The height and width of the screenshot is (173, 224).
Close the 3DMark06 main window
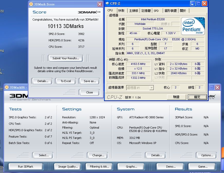coord(217,87)
